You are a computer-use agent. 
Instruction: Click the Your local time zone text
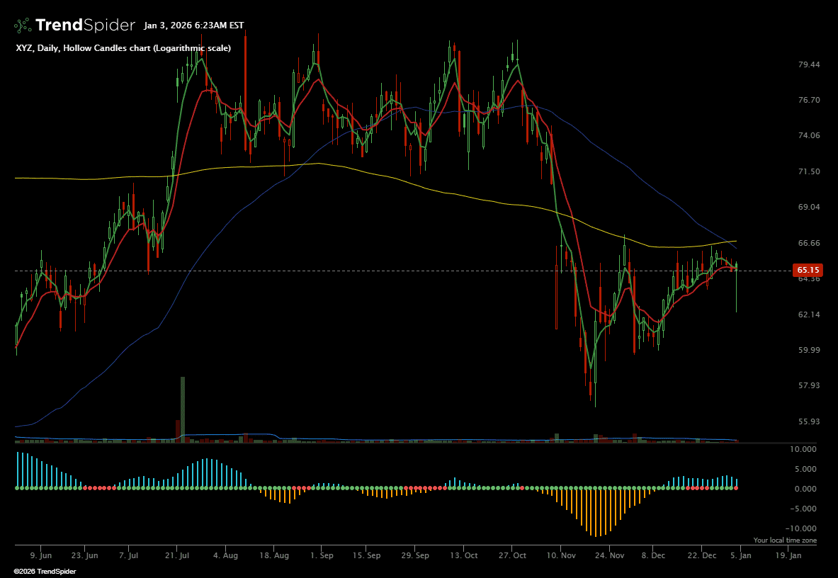tap(785, 540)
